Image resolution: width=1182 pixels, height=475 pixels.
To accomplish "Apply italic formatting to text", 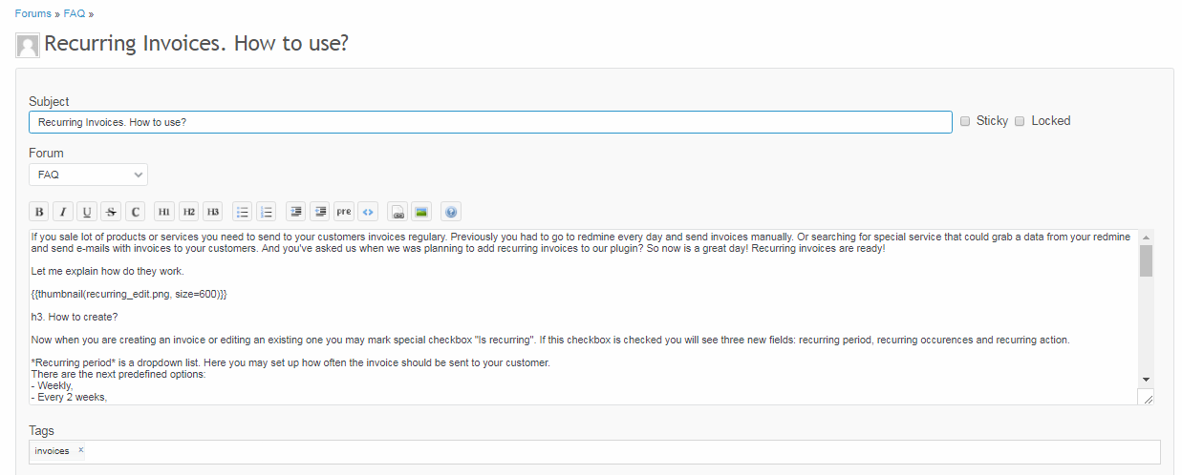I will click(x=63, y=212).
